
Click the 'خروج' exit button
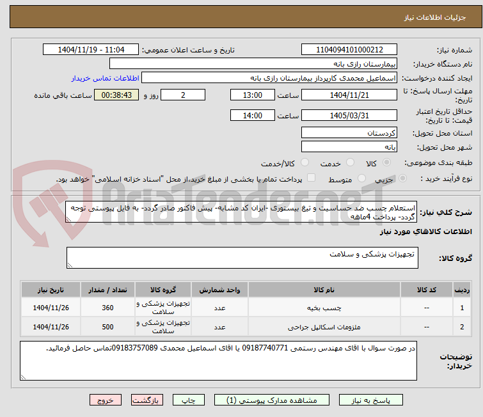[106, 400]
